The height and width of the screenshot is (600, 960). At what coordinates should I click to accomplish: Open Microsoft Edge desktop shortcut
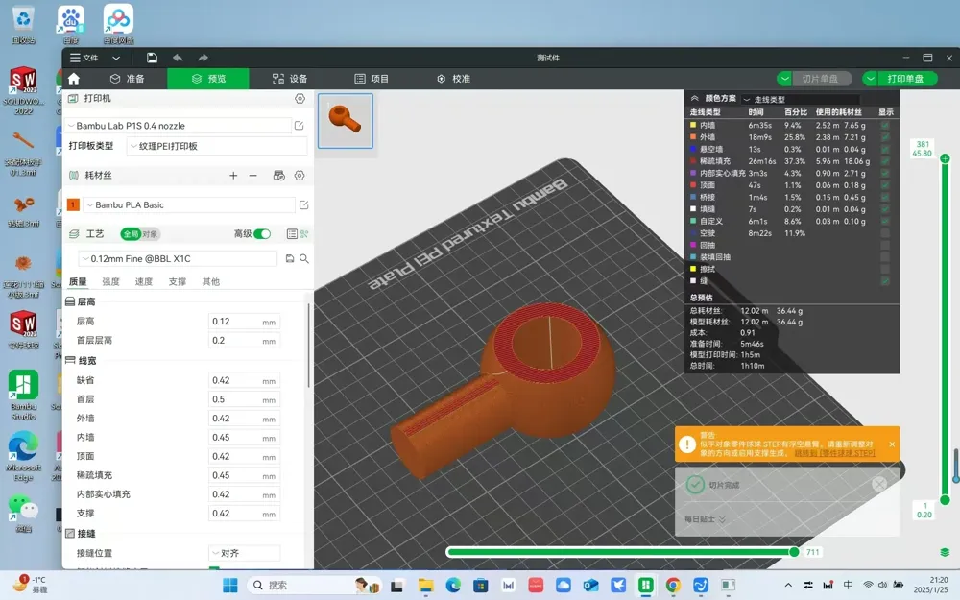(x=23, y=455)
